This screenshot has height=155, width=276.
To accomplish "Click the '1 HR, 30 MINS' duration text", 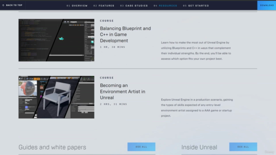I will coord(113,47).
